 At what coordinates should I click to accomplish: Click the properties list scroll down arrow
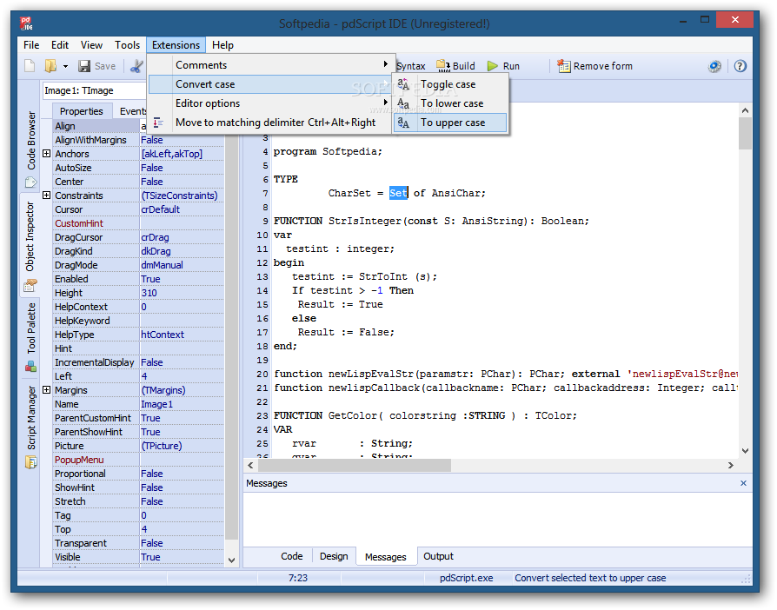point(231,560)
